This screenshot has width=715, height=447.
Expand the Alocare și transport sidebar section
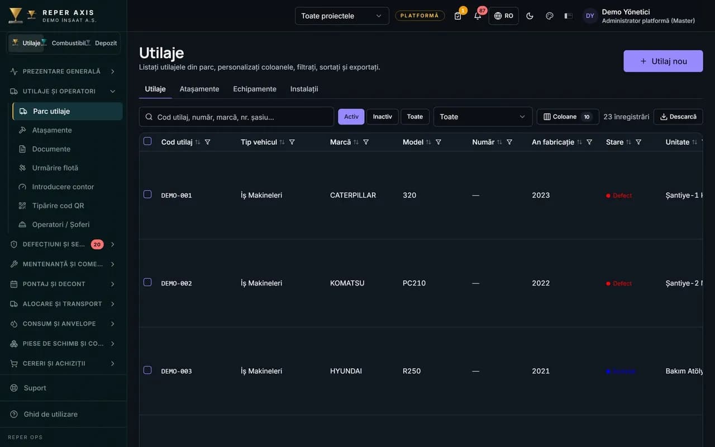[63, 304]
